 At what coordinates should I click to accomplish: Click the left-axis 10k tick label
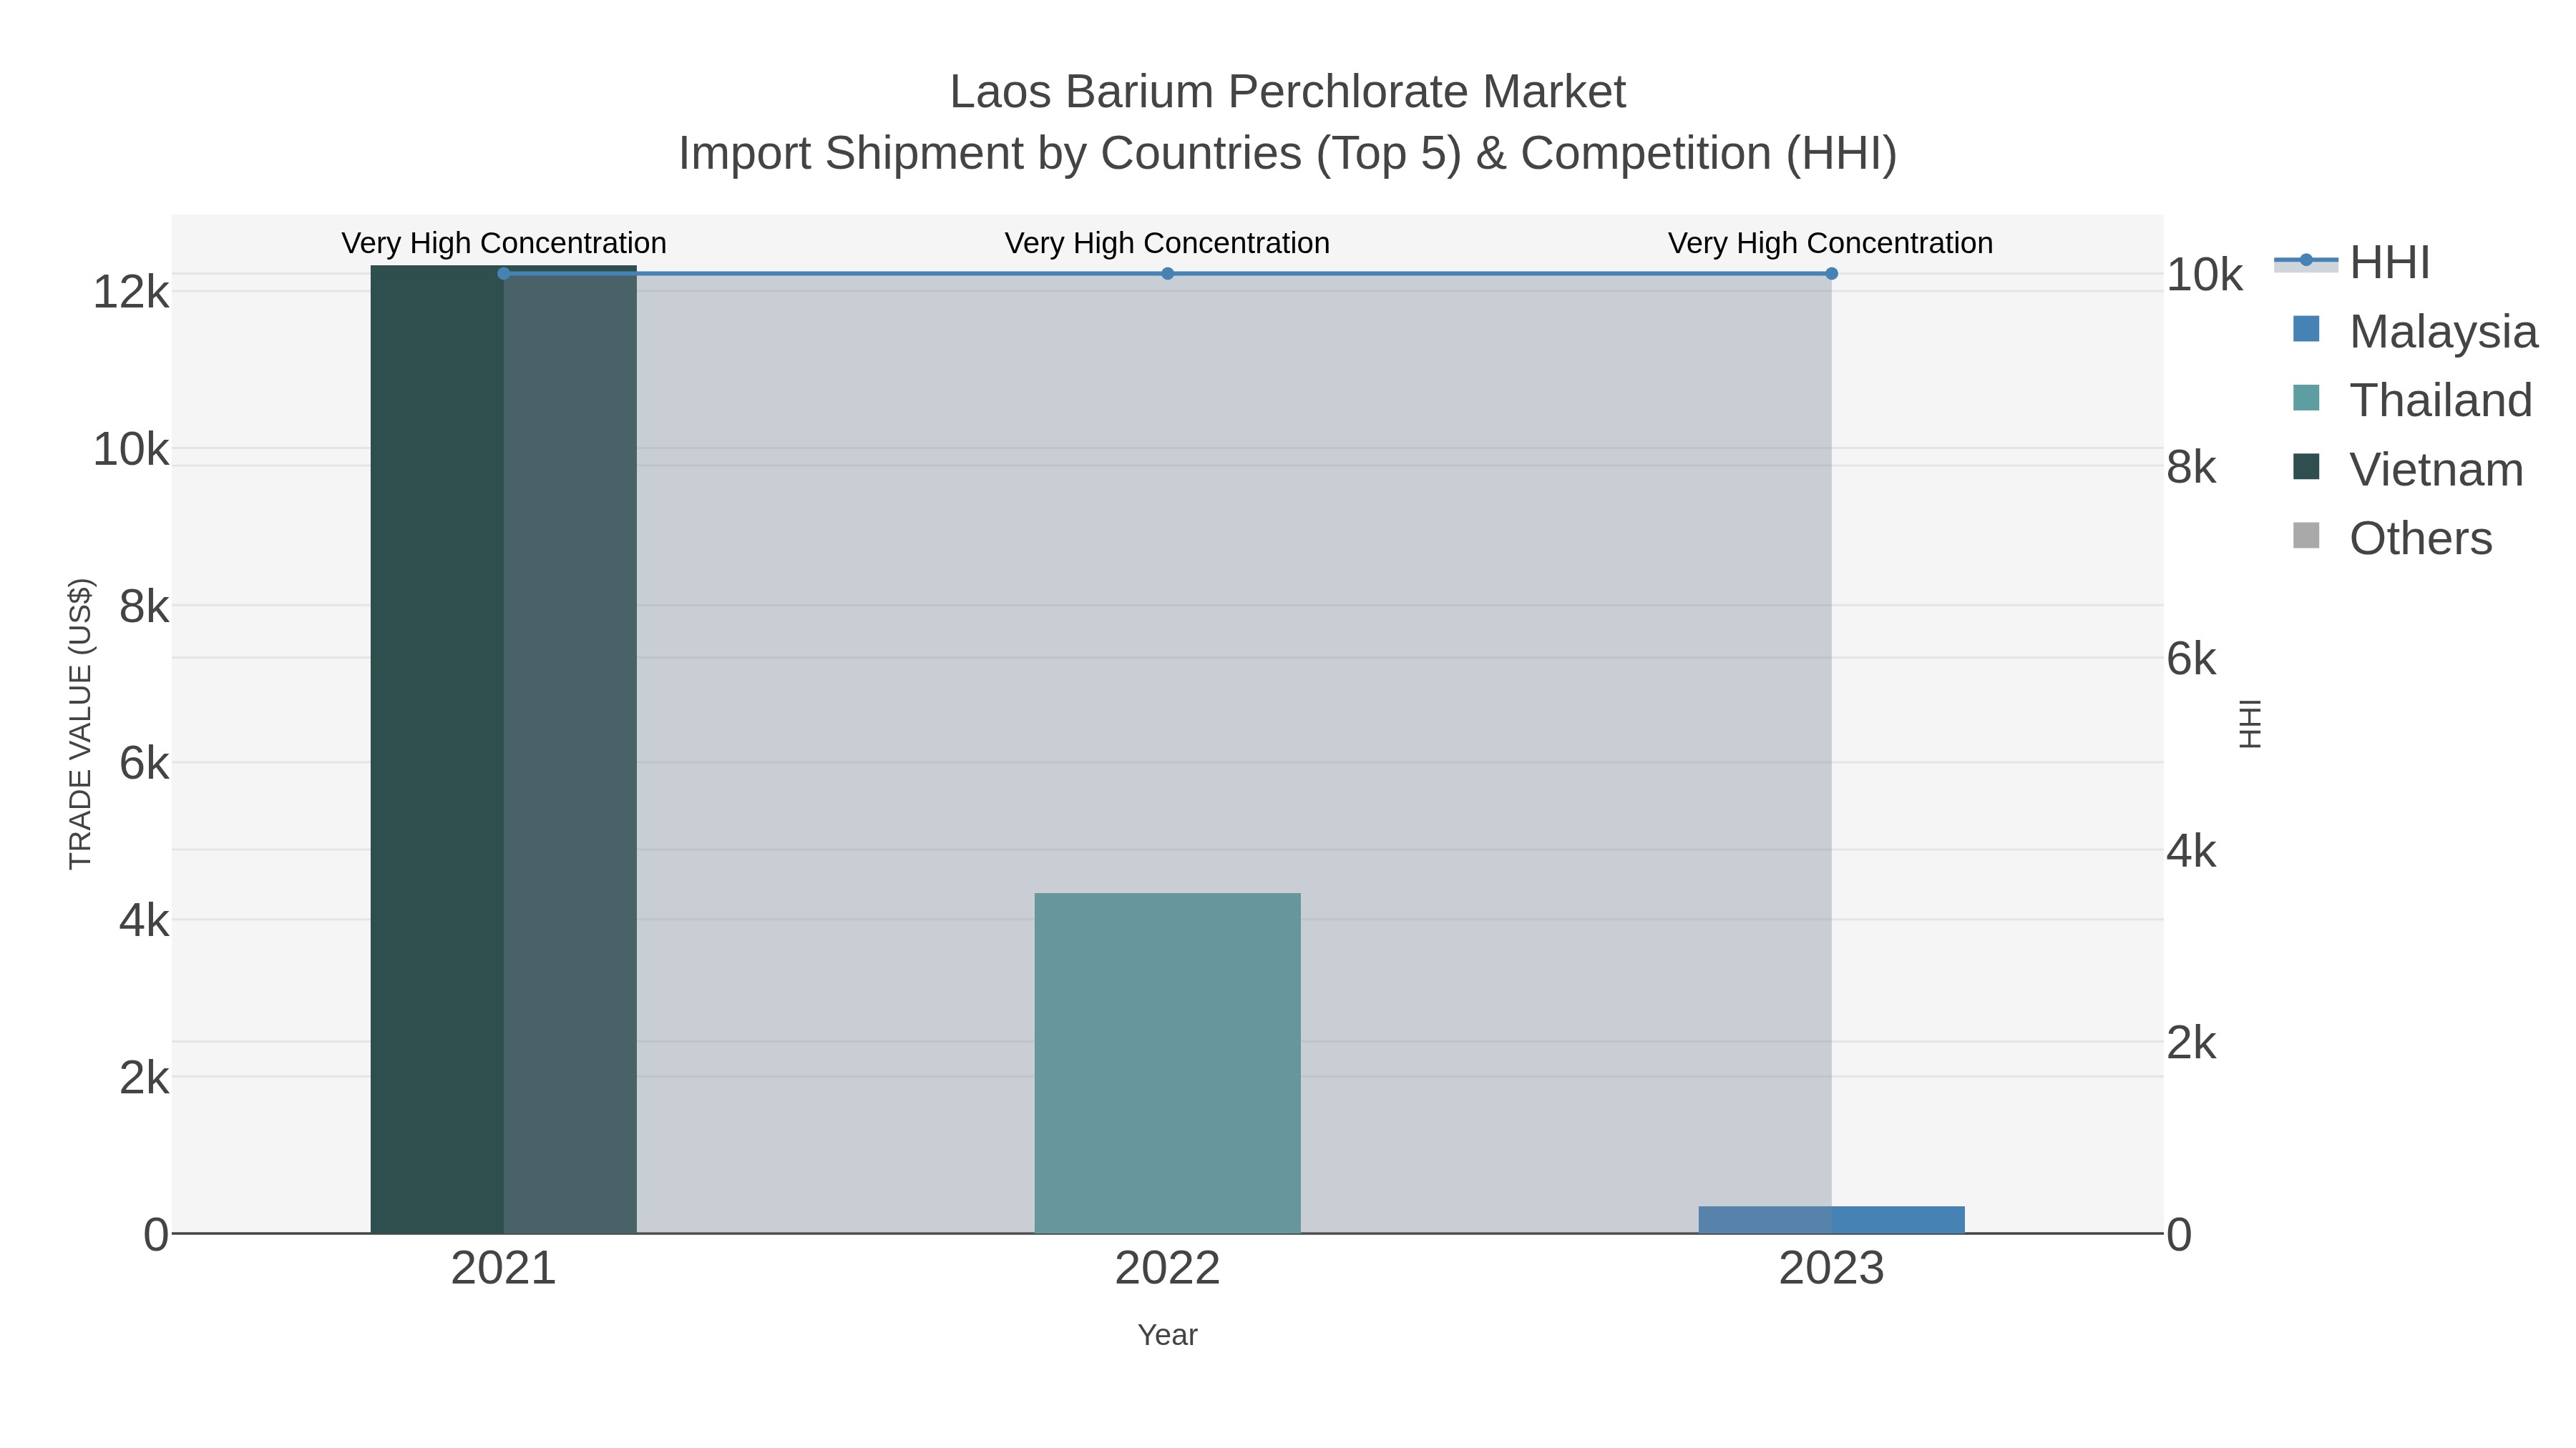coord(131,450)
